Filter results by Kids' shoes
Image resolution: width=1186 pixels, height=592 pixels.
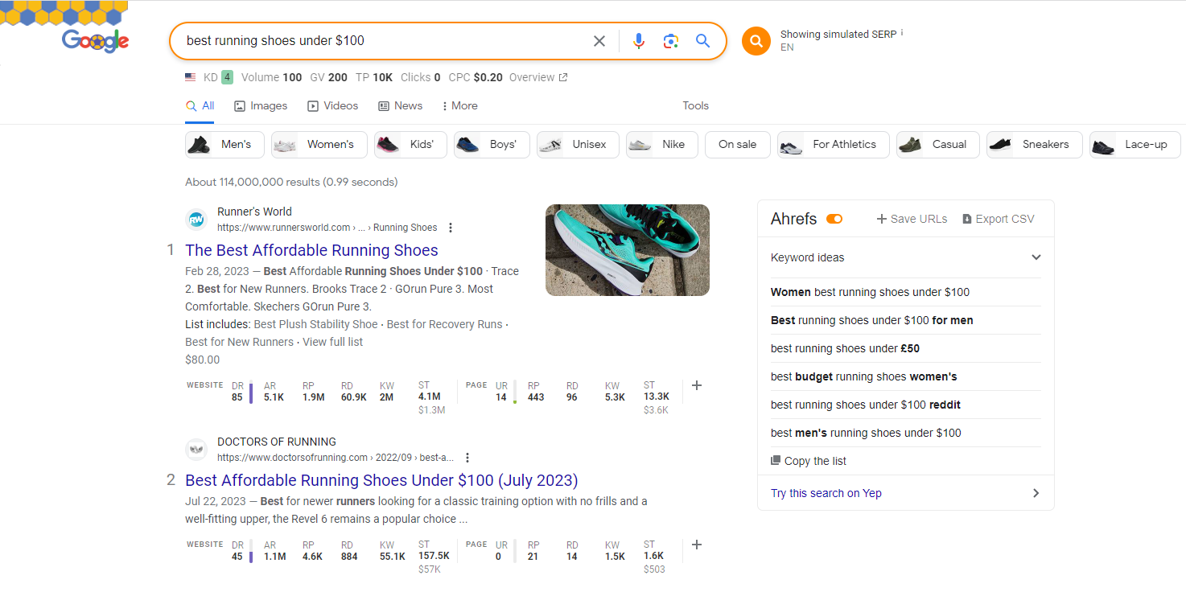tap(410, 145)
